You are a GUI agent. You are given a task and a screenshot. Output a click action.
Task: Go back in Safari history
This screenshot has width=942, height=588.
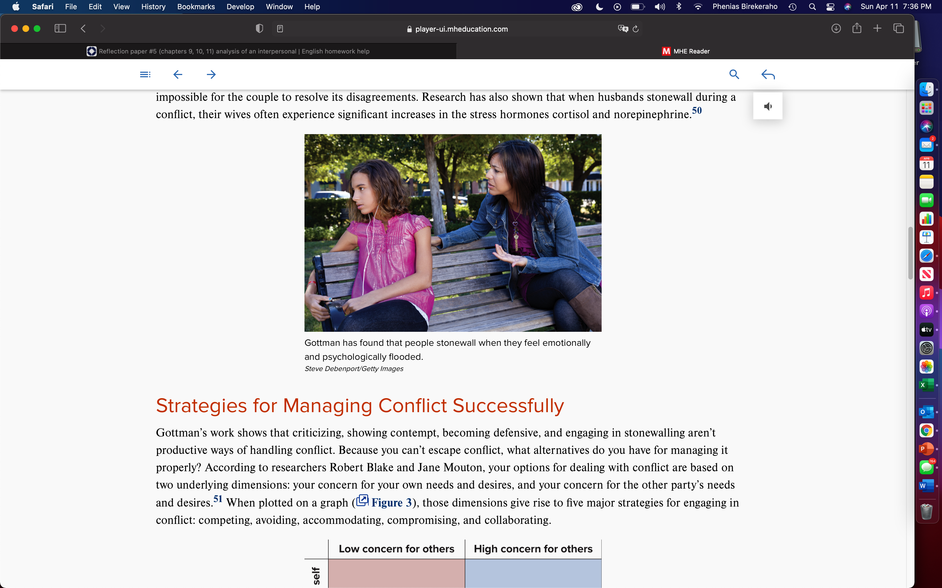[x=83, y=28]
